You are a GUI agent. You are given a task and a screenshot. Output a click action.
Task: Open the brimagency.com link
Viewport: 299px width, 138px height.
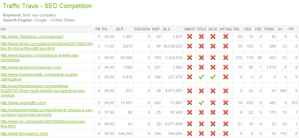tap(25, 134)
